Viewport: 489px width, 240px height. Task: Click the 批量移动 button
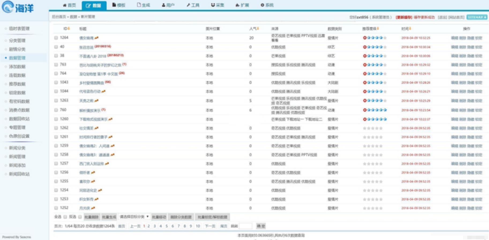click(159, 217)
